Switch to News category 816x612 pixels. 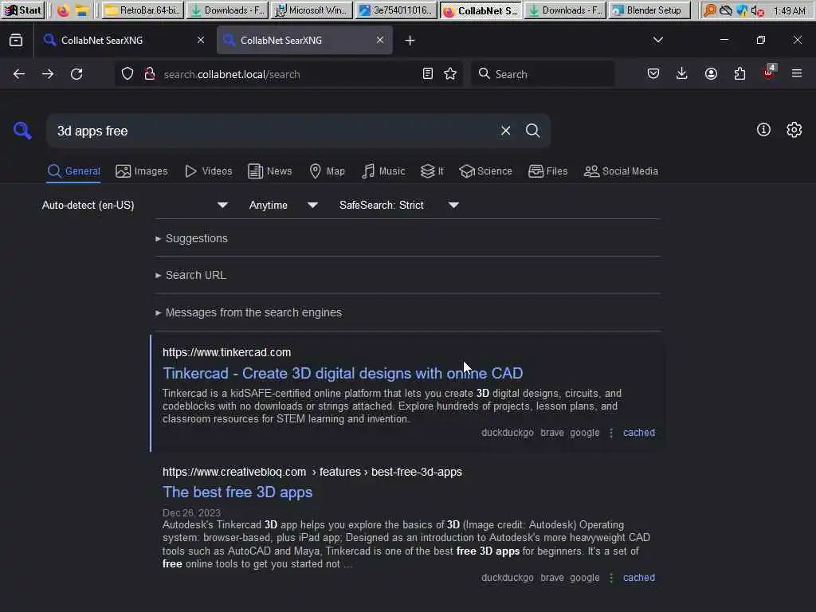(x=269, y=171)
